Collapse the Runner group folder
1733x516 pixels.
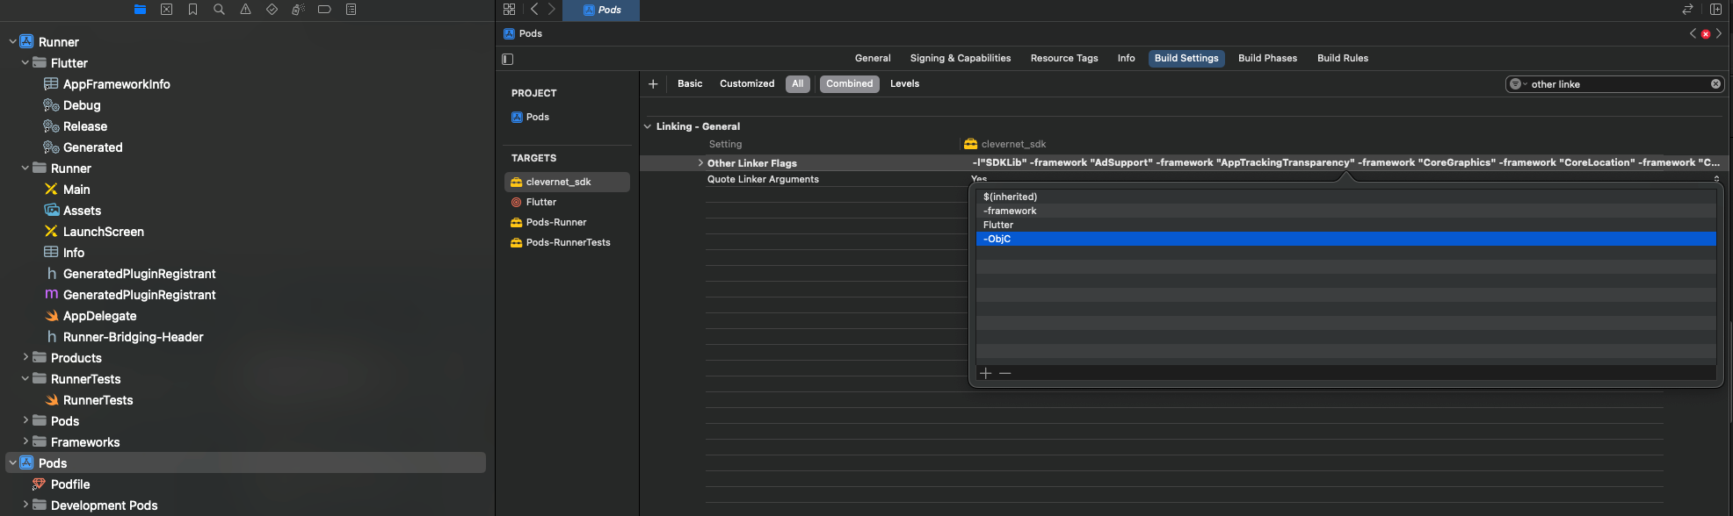[x=25, y=168]
